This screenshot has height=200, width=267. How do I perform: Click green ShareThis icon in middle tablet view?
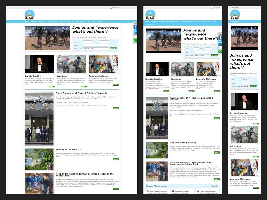pos(220,51)
